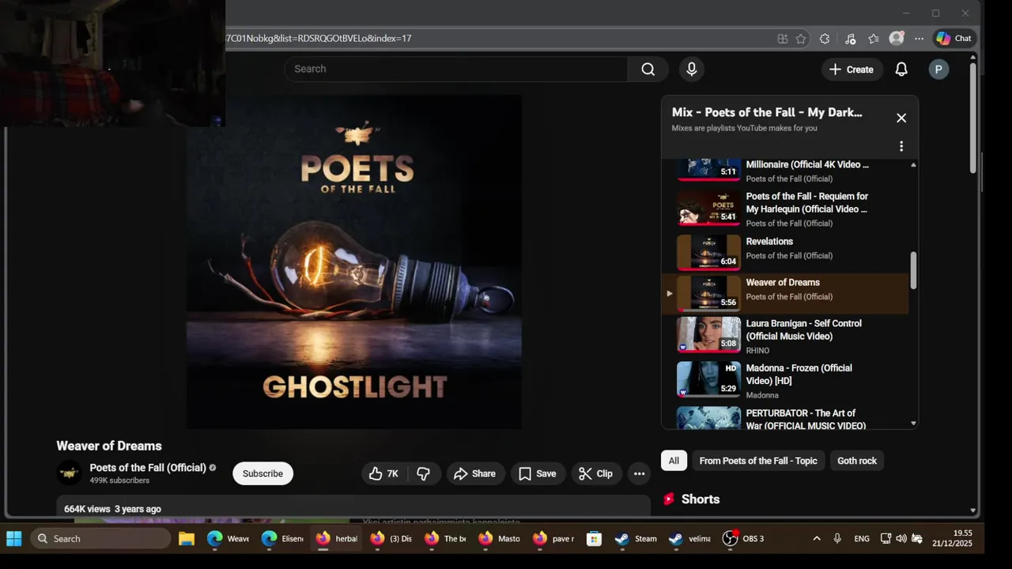Image resolution: width=1012 pixels, height=569 pixels.
Task: Focus the YouTube Search field
Action: [456, 69]
